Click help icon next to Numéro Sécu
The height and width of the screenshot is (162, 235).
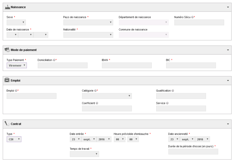tap(193, 17)
